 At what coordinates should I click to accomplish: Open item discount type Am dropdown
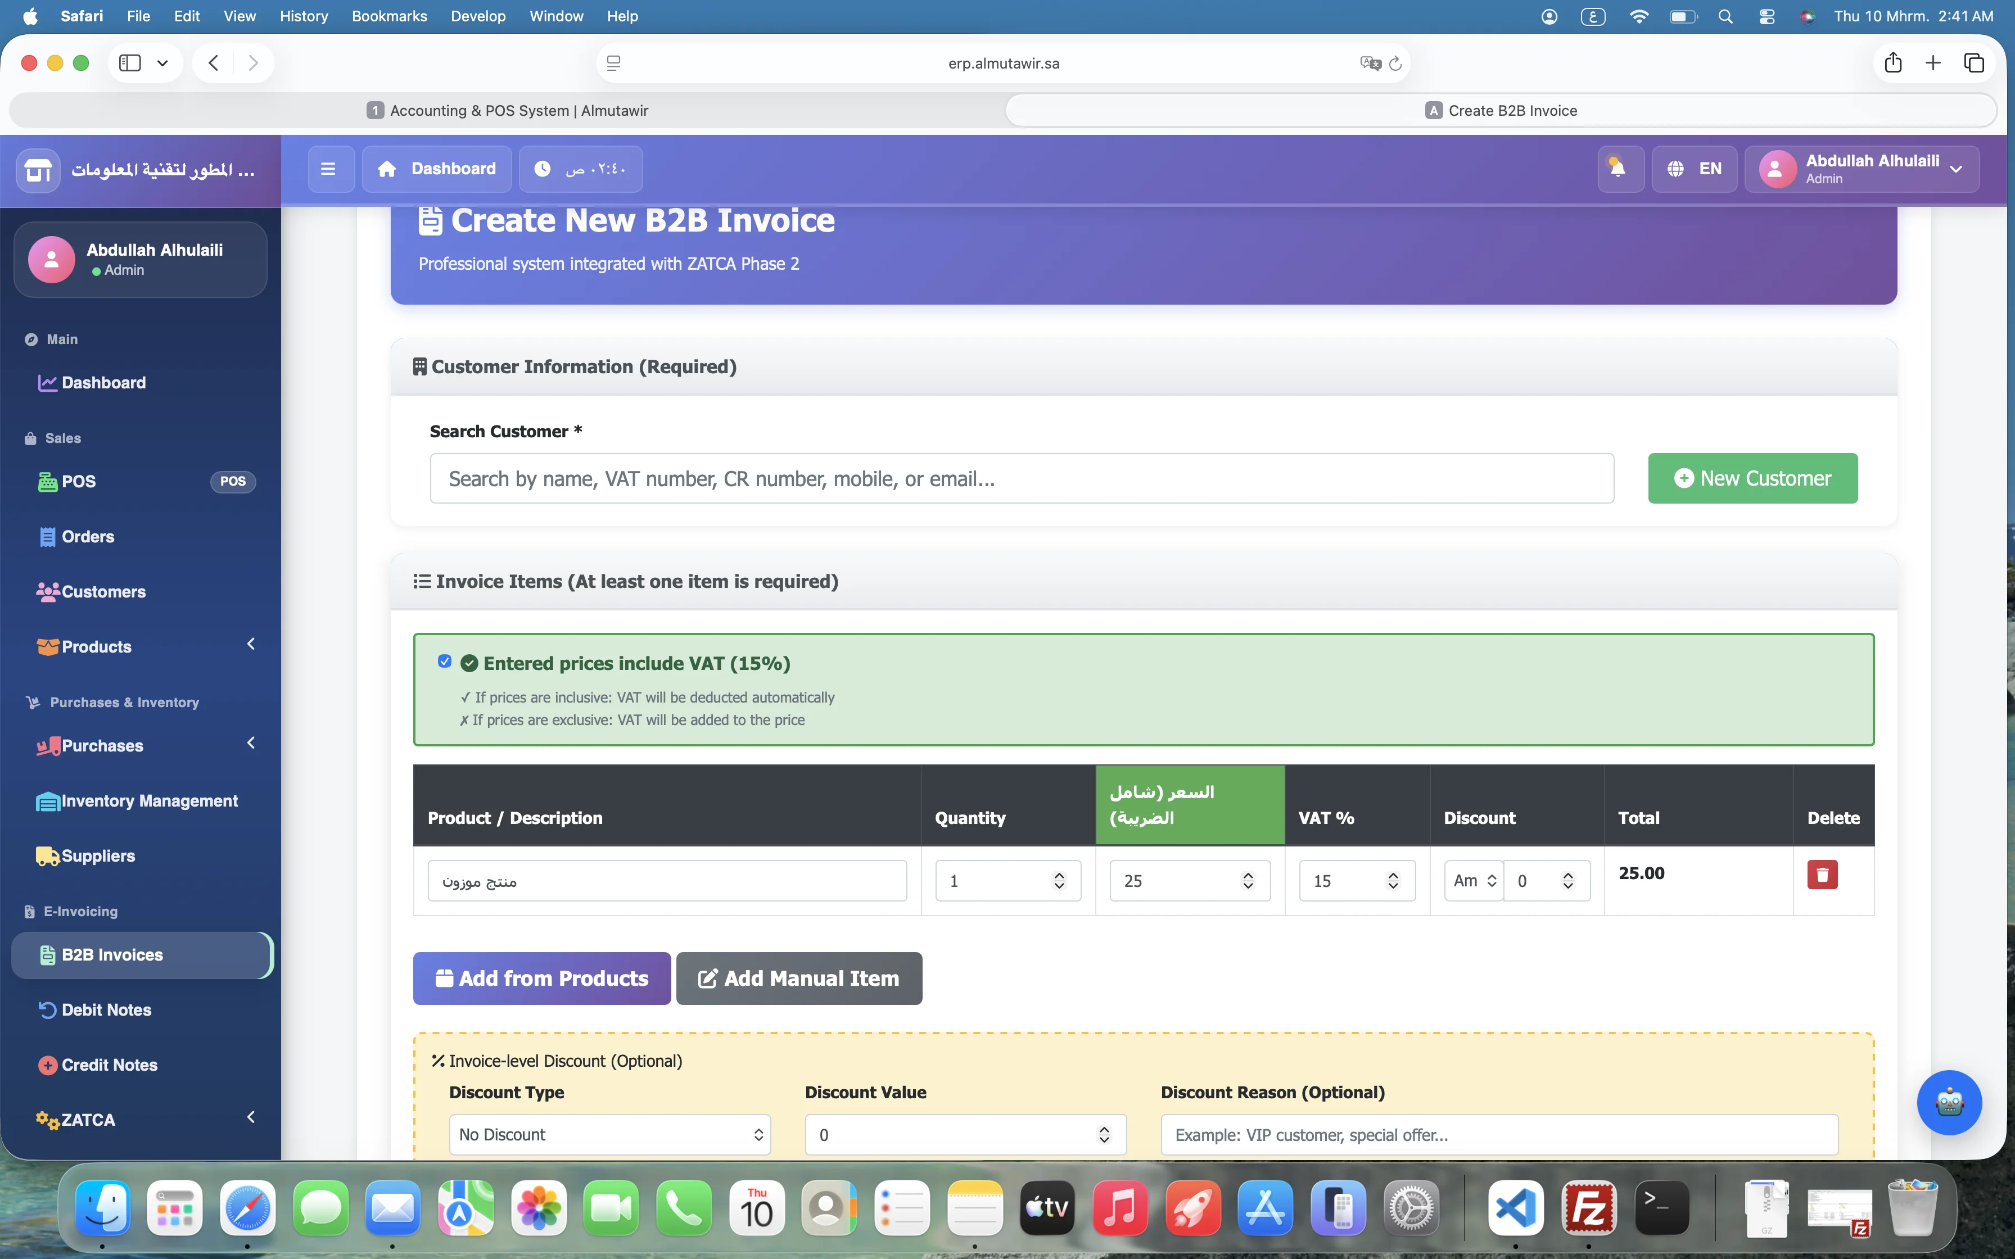pyautogui.click(x=1474, y=881)
